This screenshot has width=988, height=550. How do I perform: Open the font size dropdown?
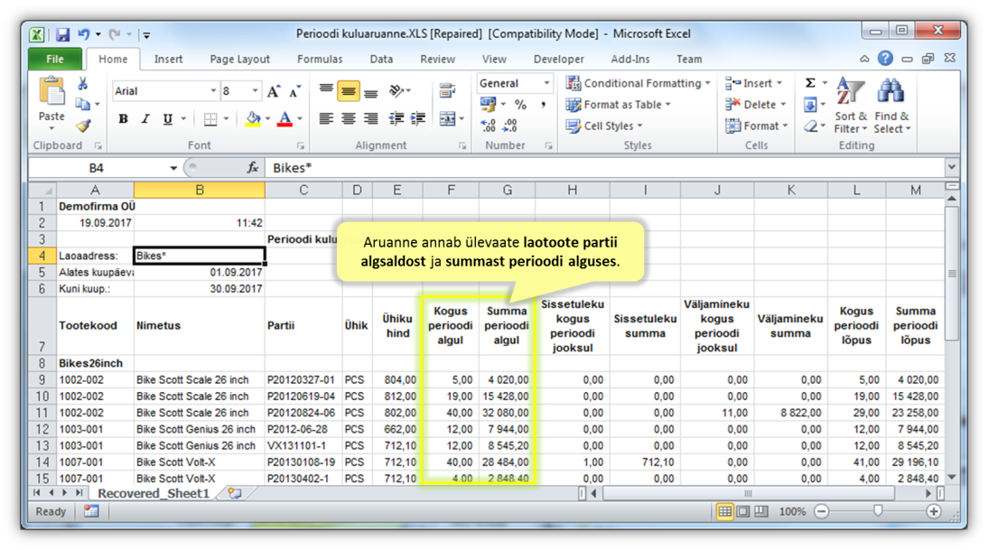[256, 91]
